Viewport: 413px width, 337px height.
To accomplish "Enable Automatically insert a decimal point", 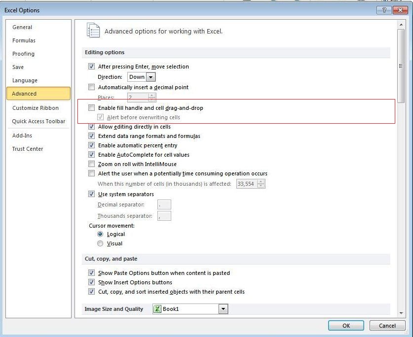I will [x=91, y=87].
